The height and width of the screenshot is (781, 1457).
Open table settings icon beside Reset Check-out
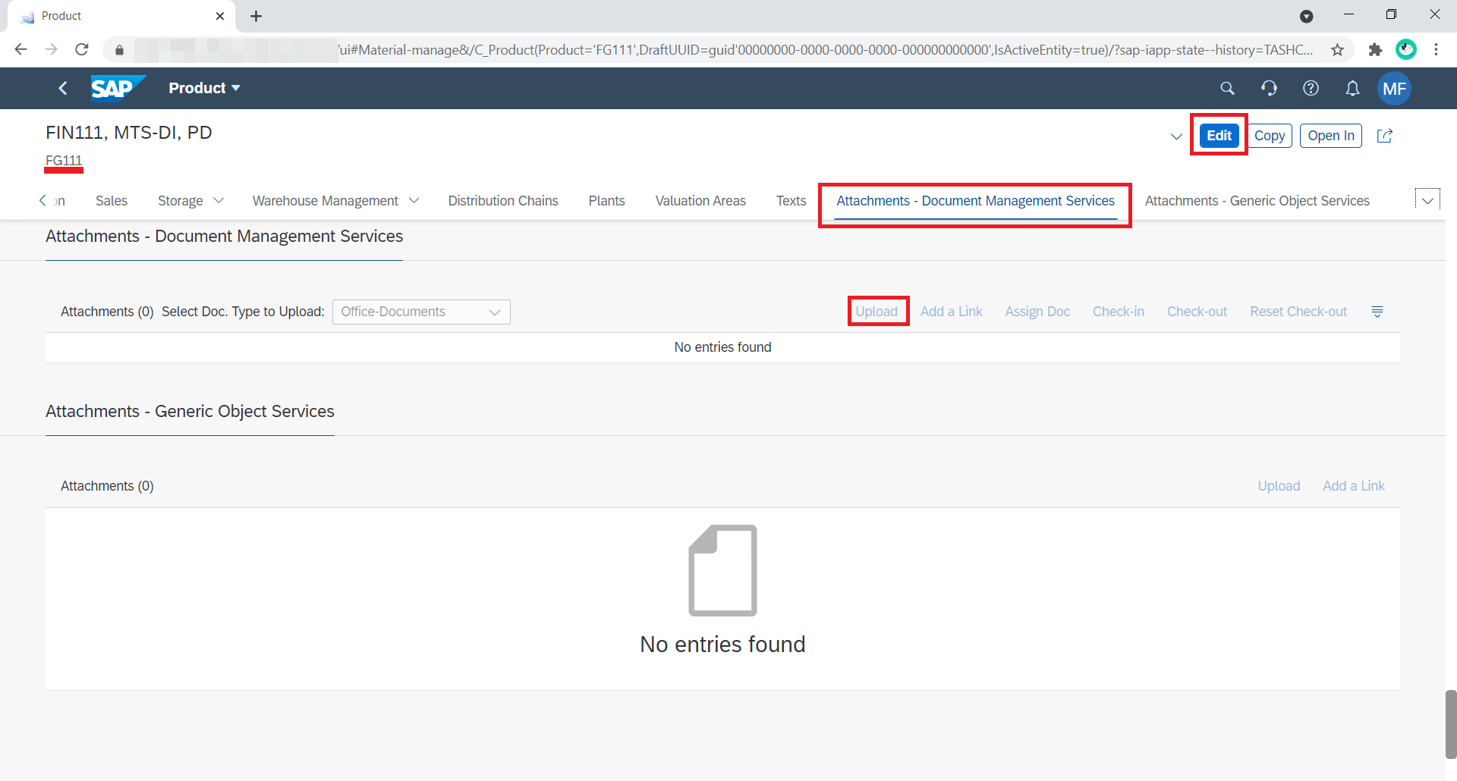(x=1378, y=312)
